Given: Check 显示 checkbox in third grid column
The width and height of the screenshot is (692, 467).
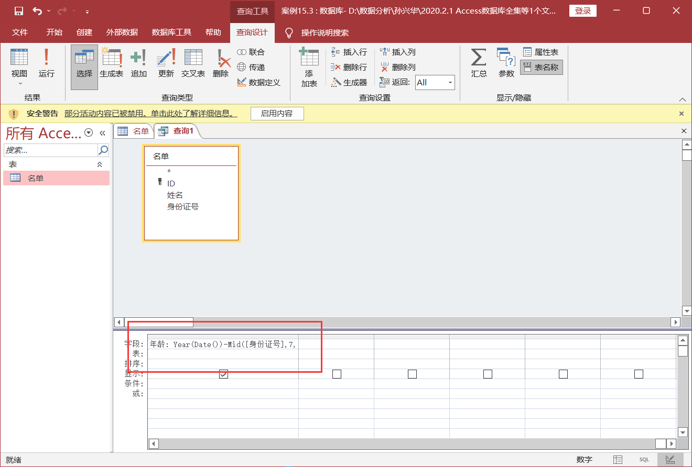Looking at the screenshot, I should coord(412,374).
